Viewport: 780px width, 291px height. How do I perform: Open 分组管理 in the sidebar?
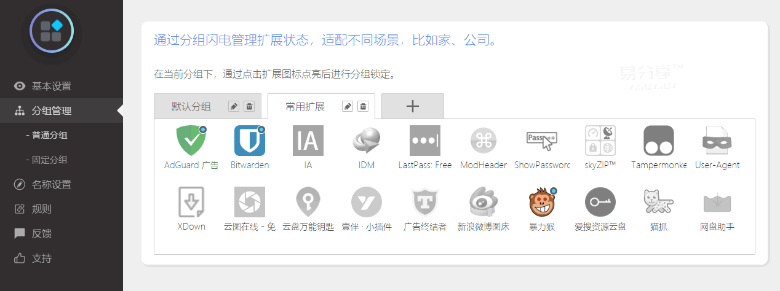[62, 111]
